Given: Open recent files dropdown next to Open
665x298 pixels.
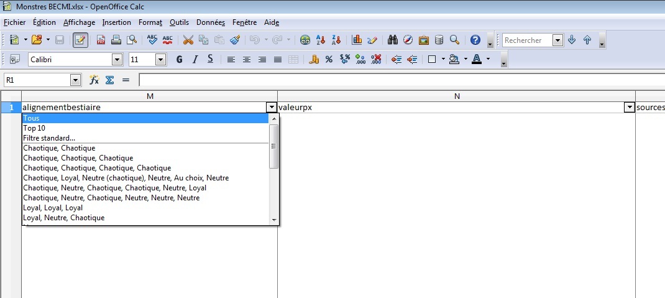Looking at the screenshot, I should [48, 40].
